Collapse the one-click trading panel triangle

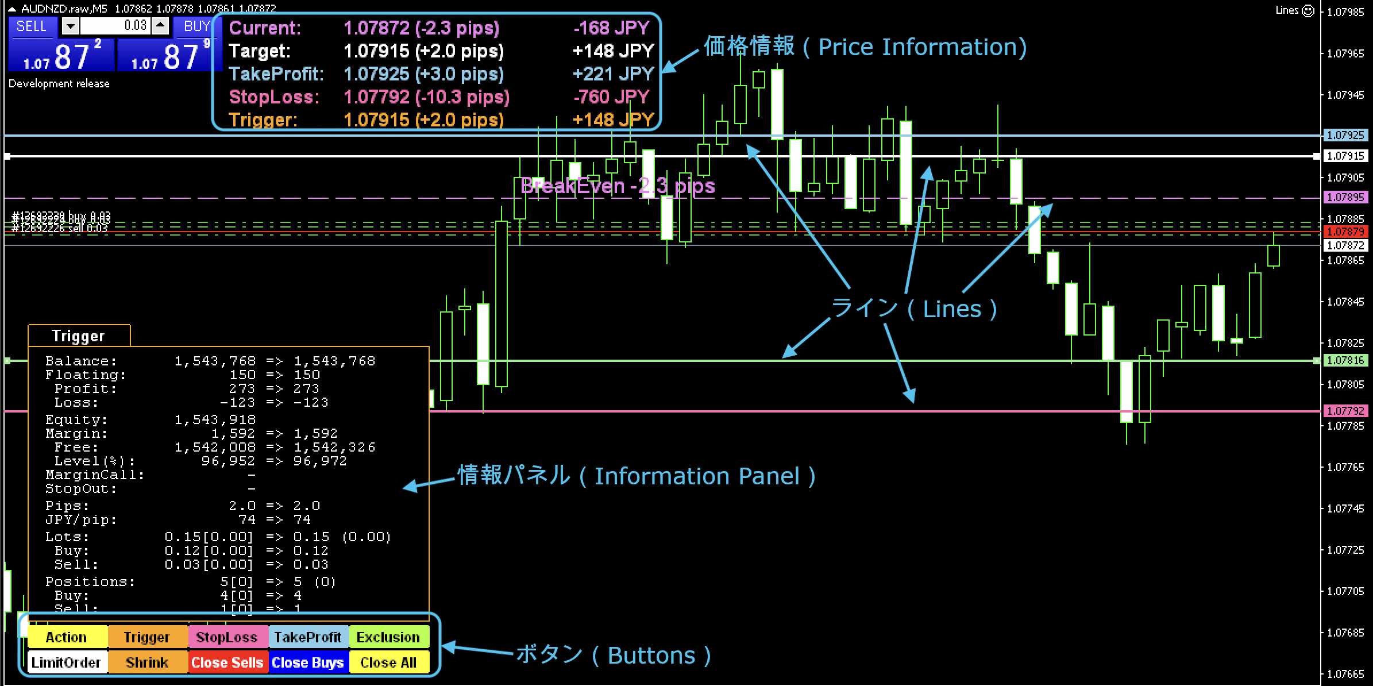click(x=12, y=9)
